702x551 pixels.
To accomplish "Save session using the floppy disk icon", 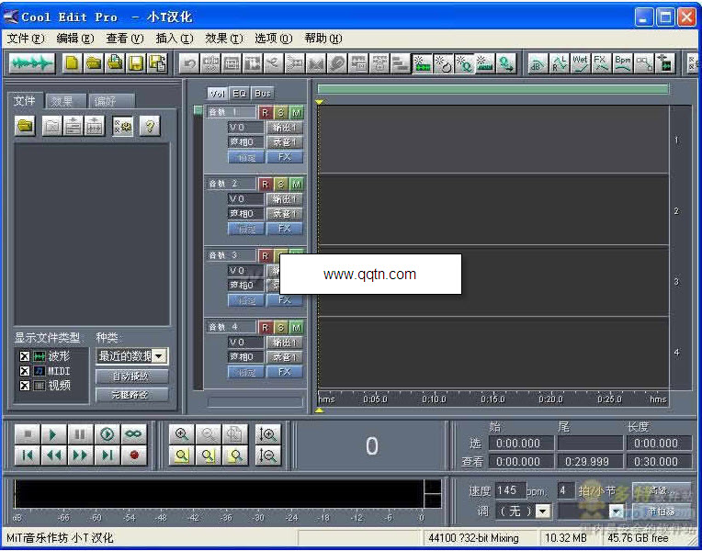I will [x=136, y=63].
